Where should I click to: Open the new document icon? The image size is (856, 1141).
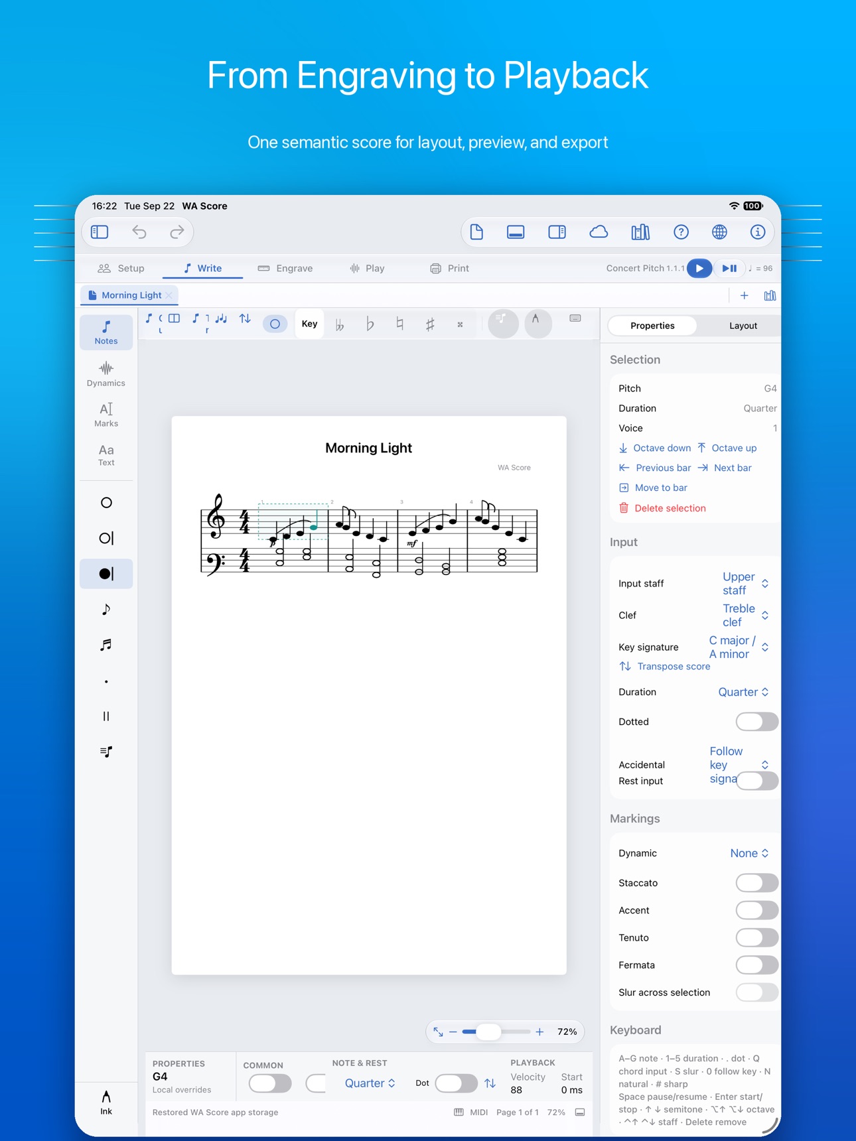[x=476, y=232]
